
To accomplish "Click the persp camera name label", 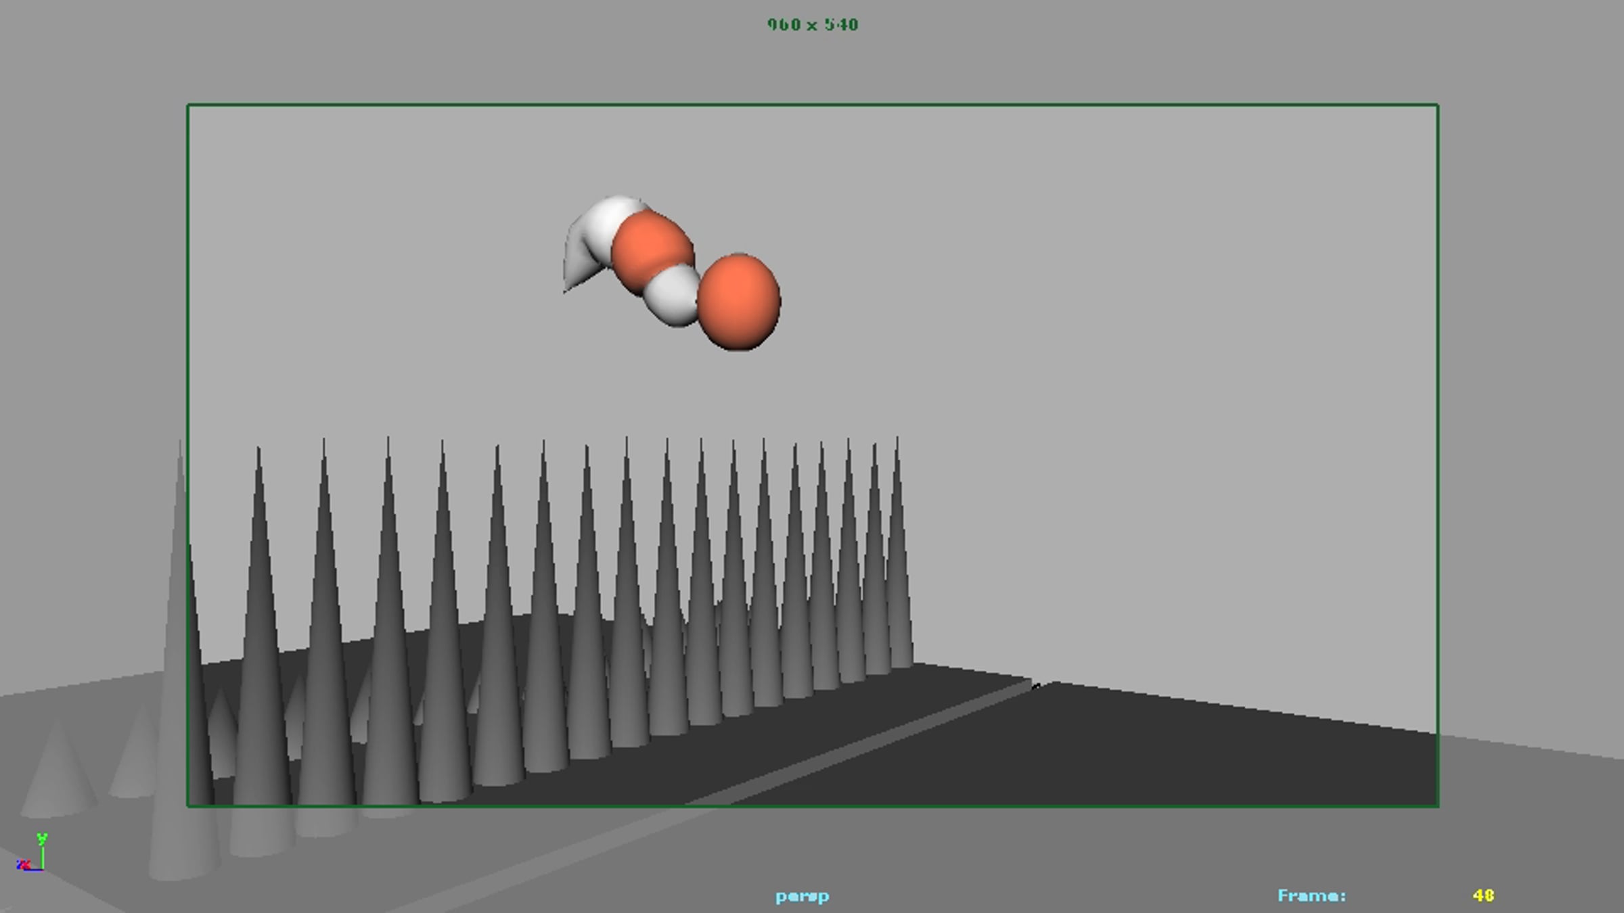I will pyautogui.click(x=802, y=896).
